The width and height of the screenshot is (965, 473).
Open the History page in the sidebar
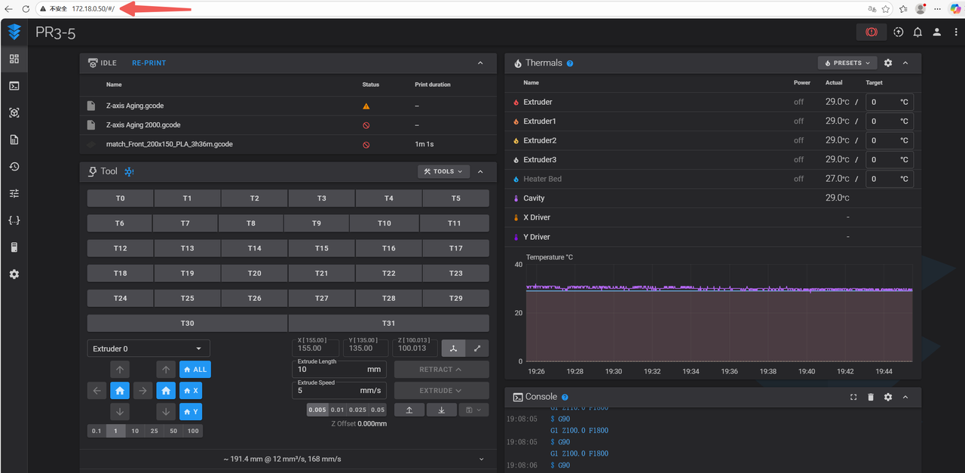pos(14,167)
